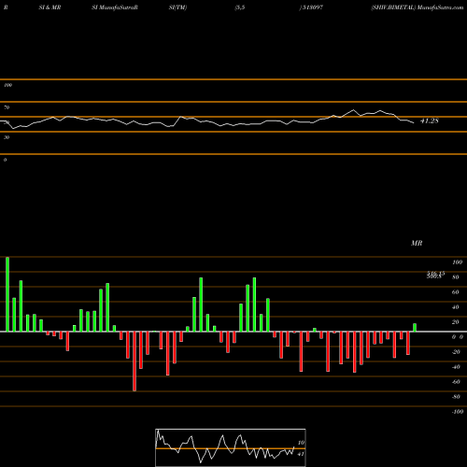Click the (SHIV.BIMETAL) MunafaSutra.com header text

(x=417, y=7)
